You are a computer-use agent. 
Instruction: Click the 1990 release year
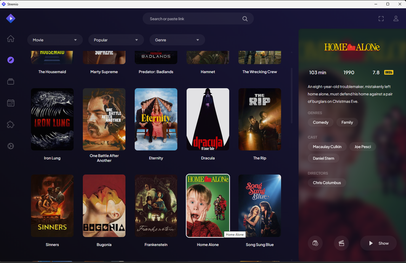349,72
